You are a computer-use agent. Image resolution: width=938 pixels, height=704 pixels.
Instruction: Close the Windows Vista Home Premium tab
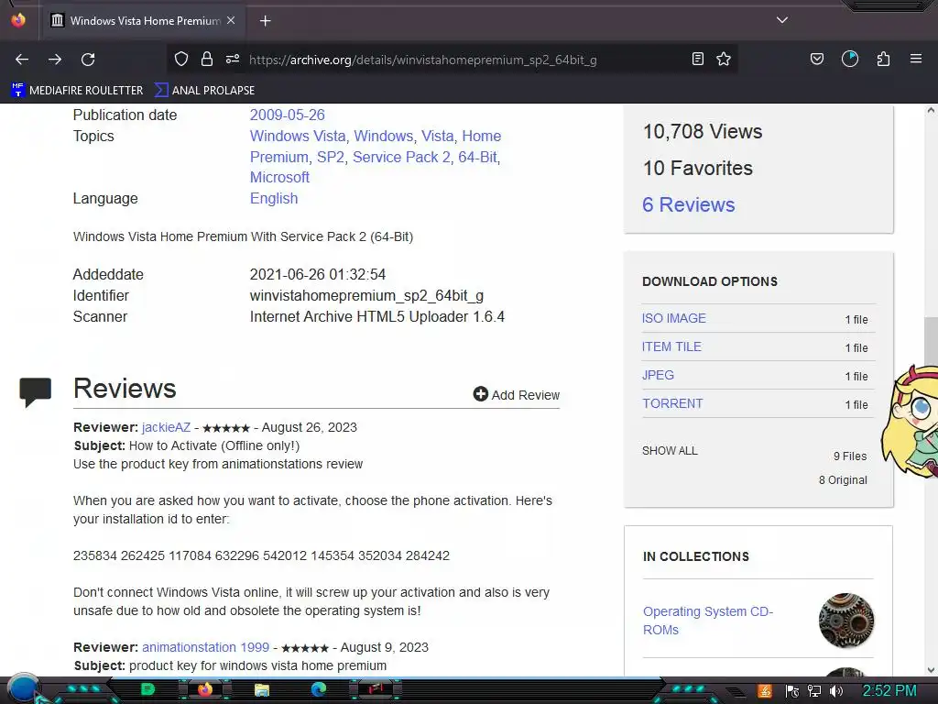[231, 20]
